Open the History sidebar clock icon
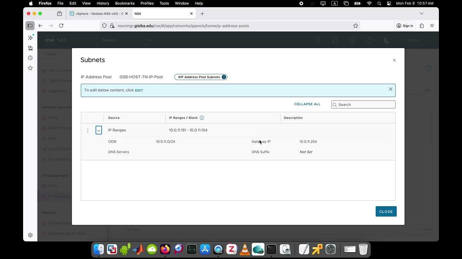This screenshot has height=259, width=462. (x=30, y=58)
